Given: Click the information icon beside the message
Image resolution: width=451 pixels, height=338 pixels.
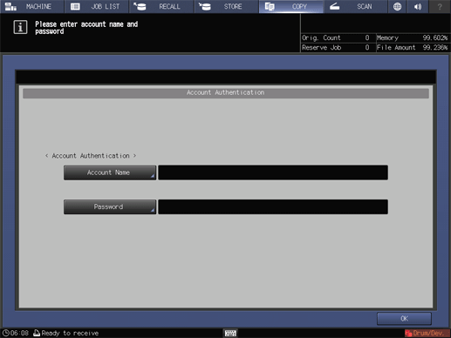Looking at the screenshot, I should 20,27.
